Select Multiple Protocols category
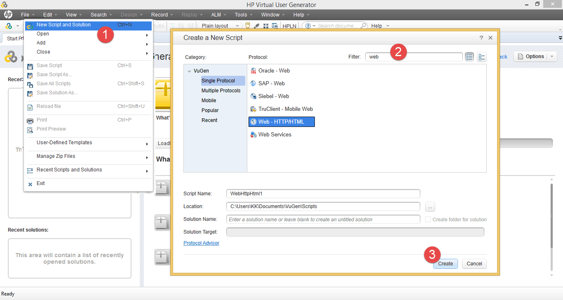The height and width of the screenshot is (300, 563). point(221,91)
